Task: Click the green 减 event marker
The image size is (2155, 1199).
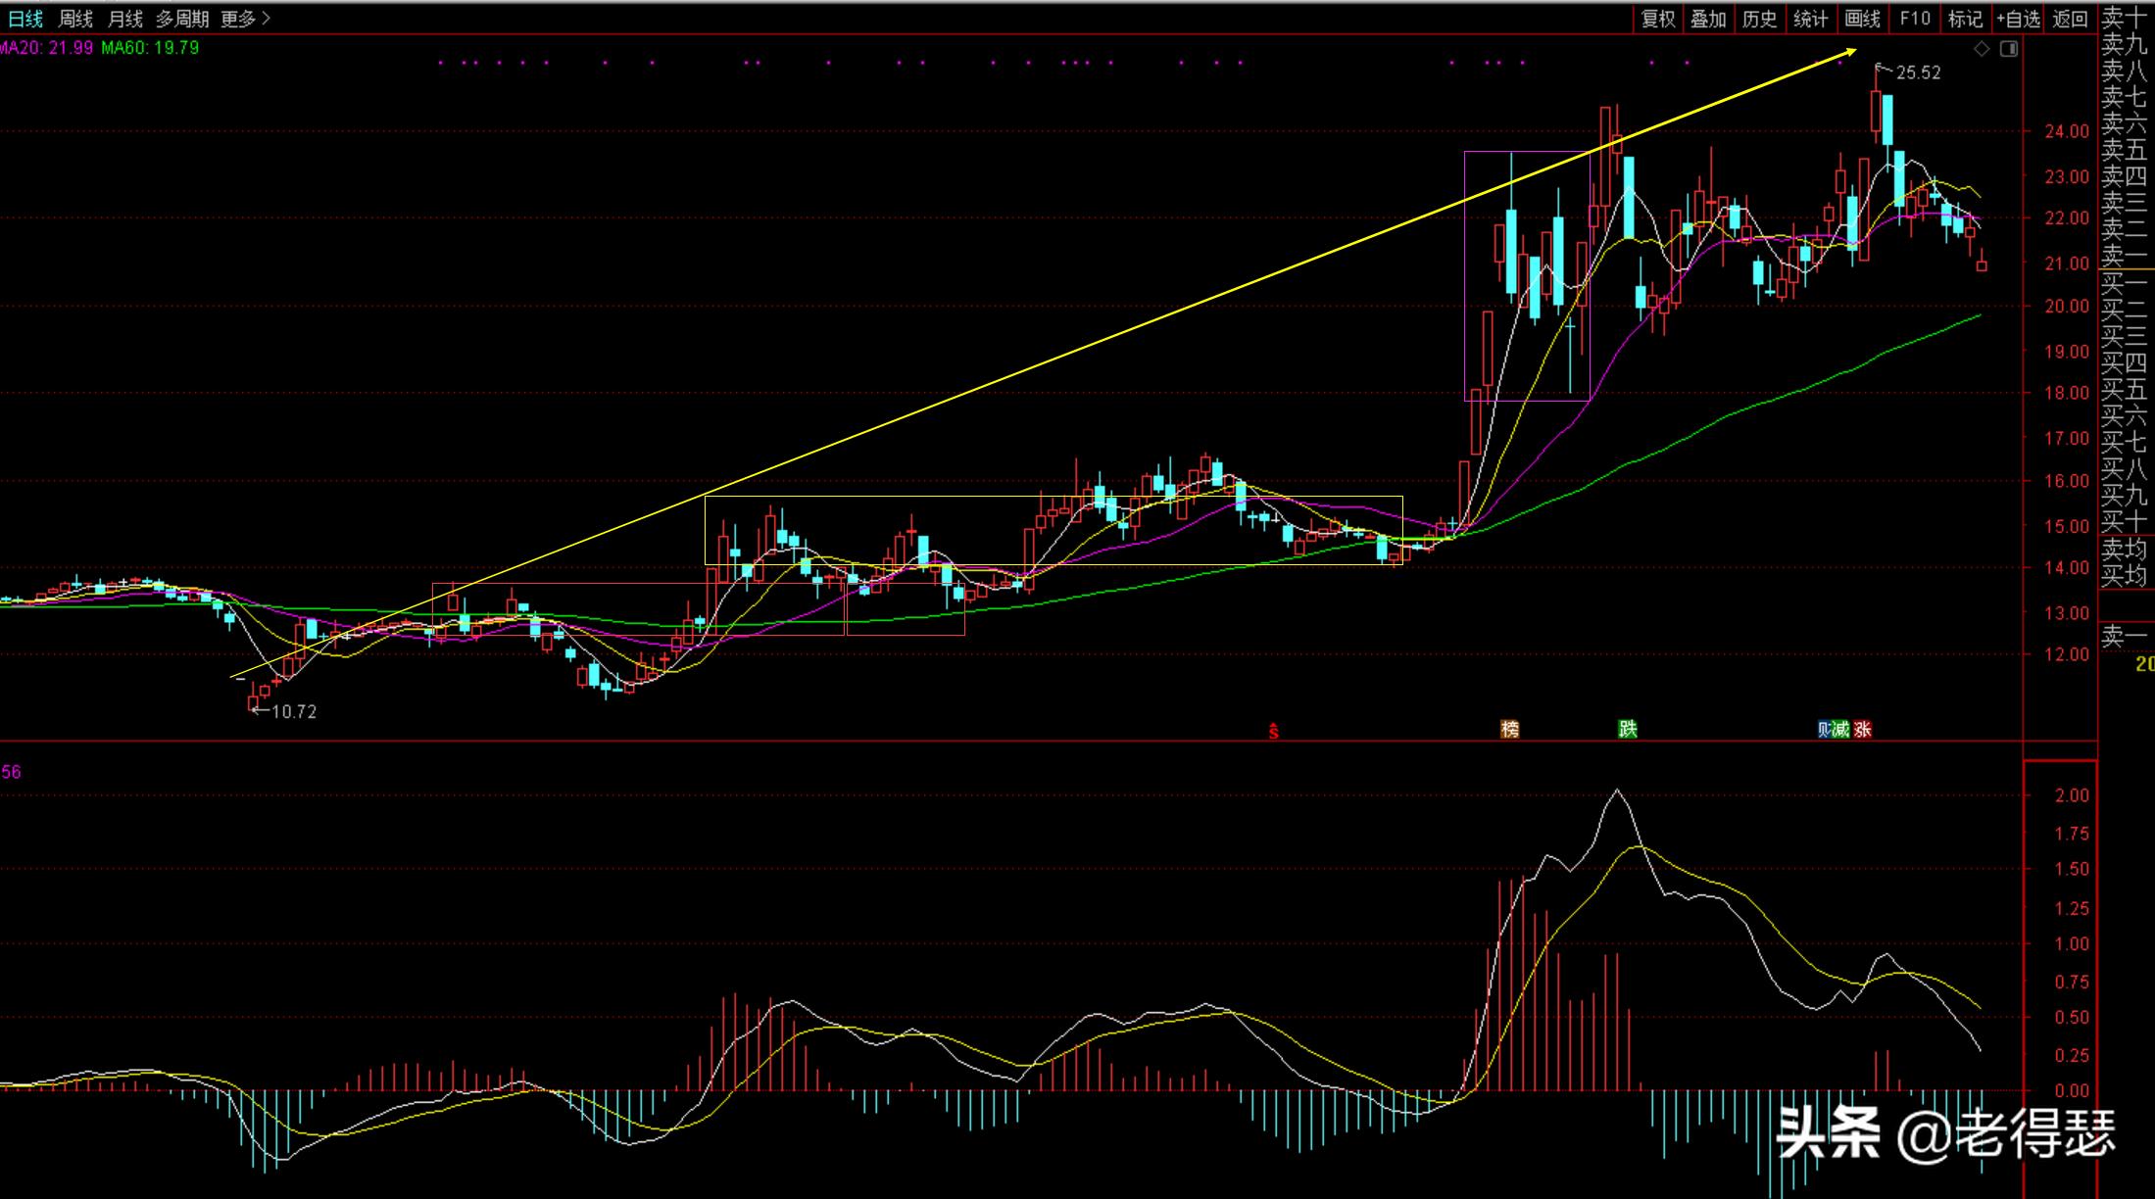Action: click(x=1841, y=729)
